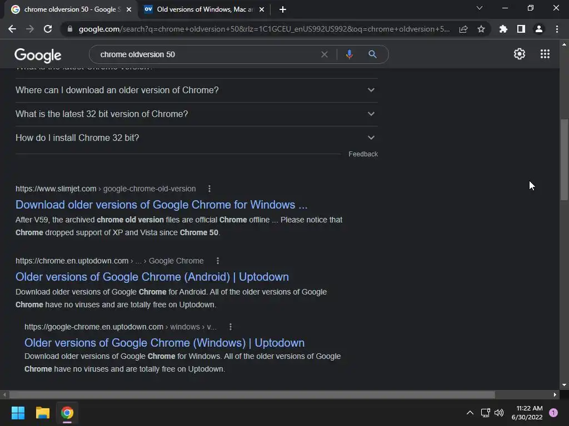
Task: View site security lock info
Action: coord(70,29)
